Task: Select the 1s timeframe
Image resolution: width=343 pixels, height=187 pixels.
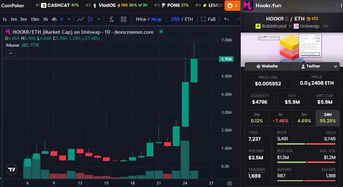Action: point(5,20)
